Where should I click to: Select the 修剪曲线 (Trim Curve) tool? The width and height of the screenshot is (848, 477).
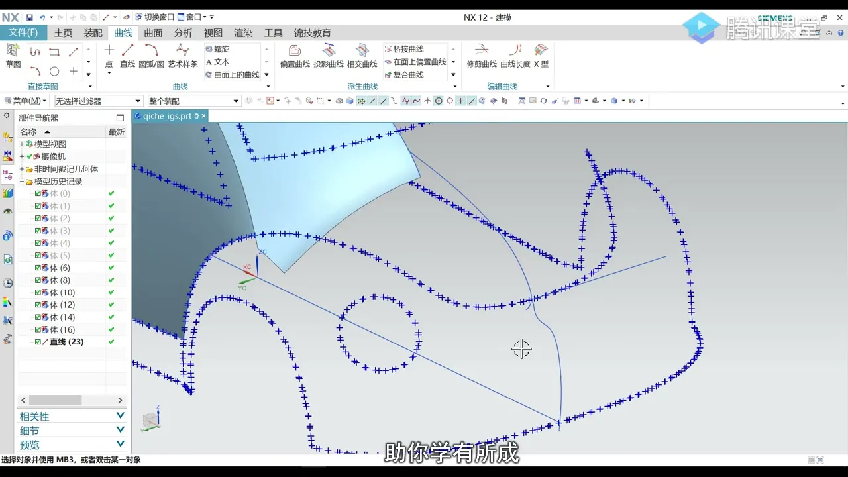482,58
